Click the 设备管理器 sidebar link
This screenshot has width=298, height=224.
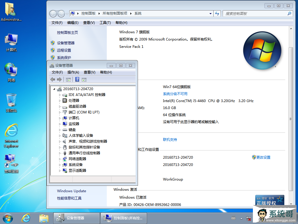[66, 43]
